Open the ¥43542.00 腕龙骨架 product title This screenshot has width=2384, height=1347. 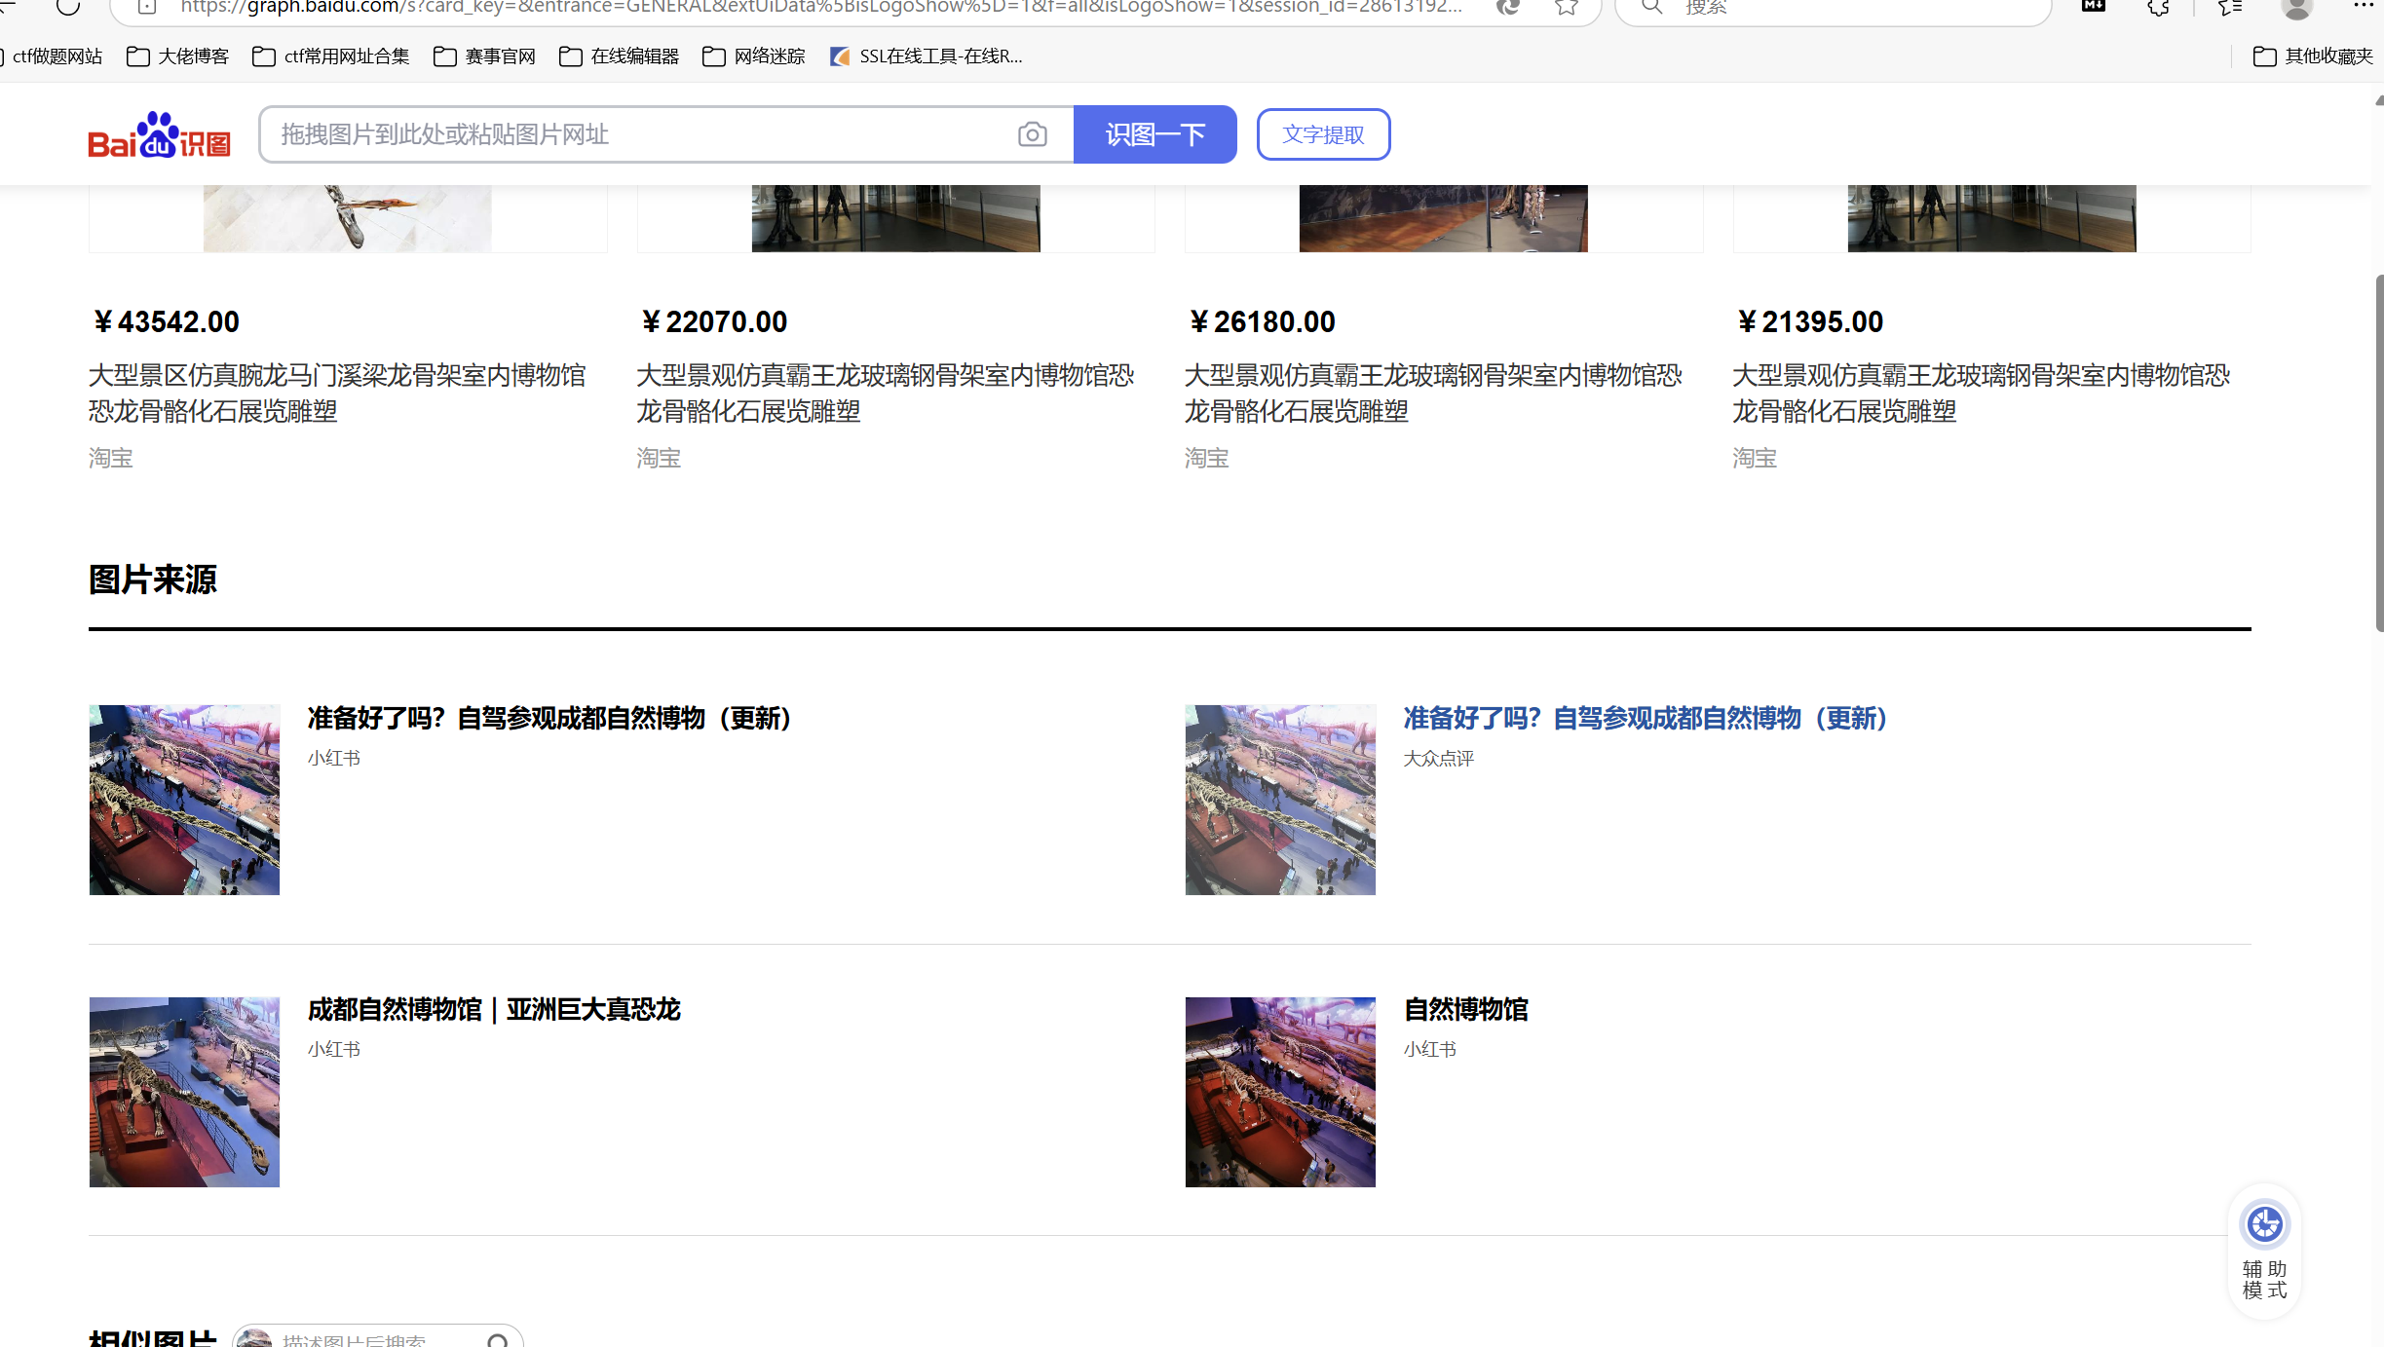point(338,393)
